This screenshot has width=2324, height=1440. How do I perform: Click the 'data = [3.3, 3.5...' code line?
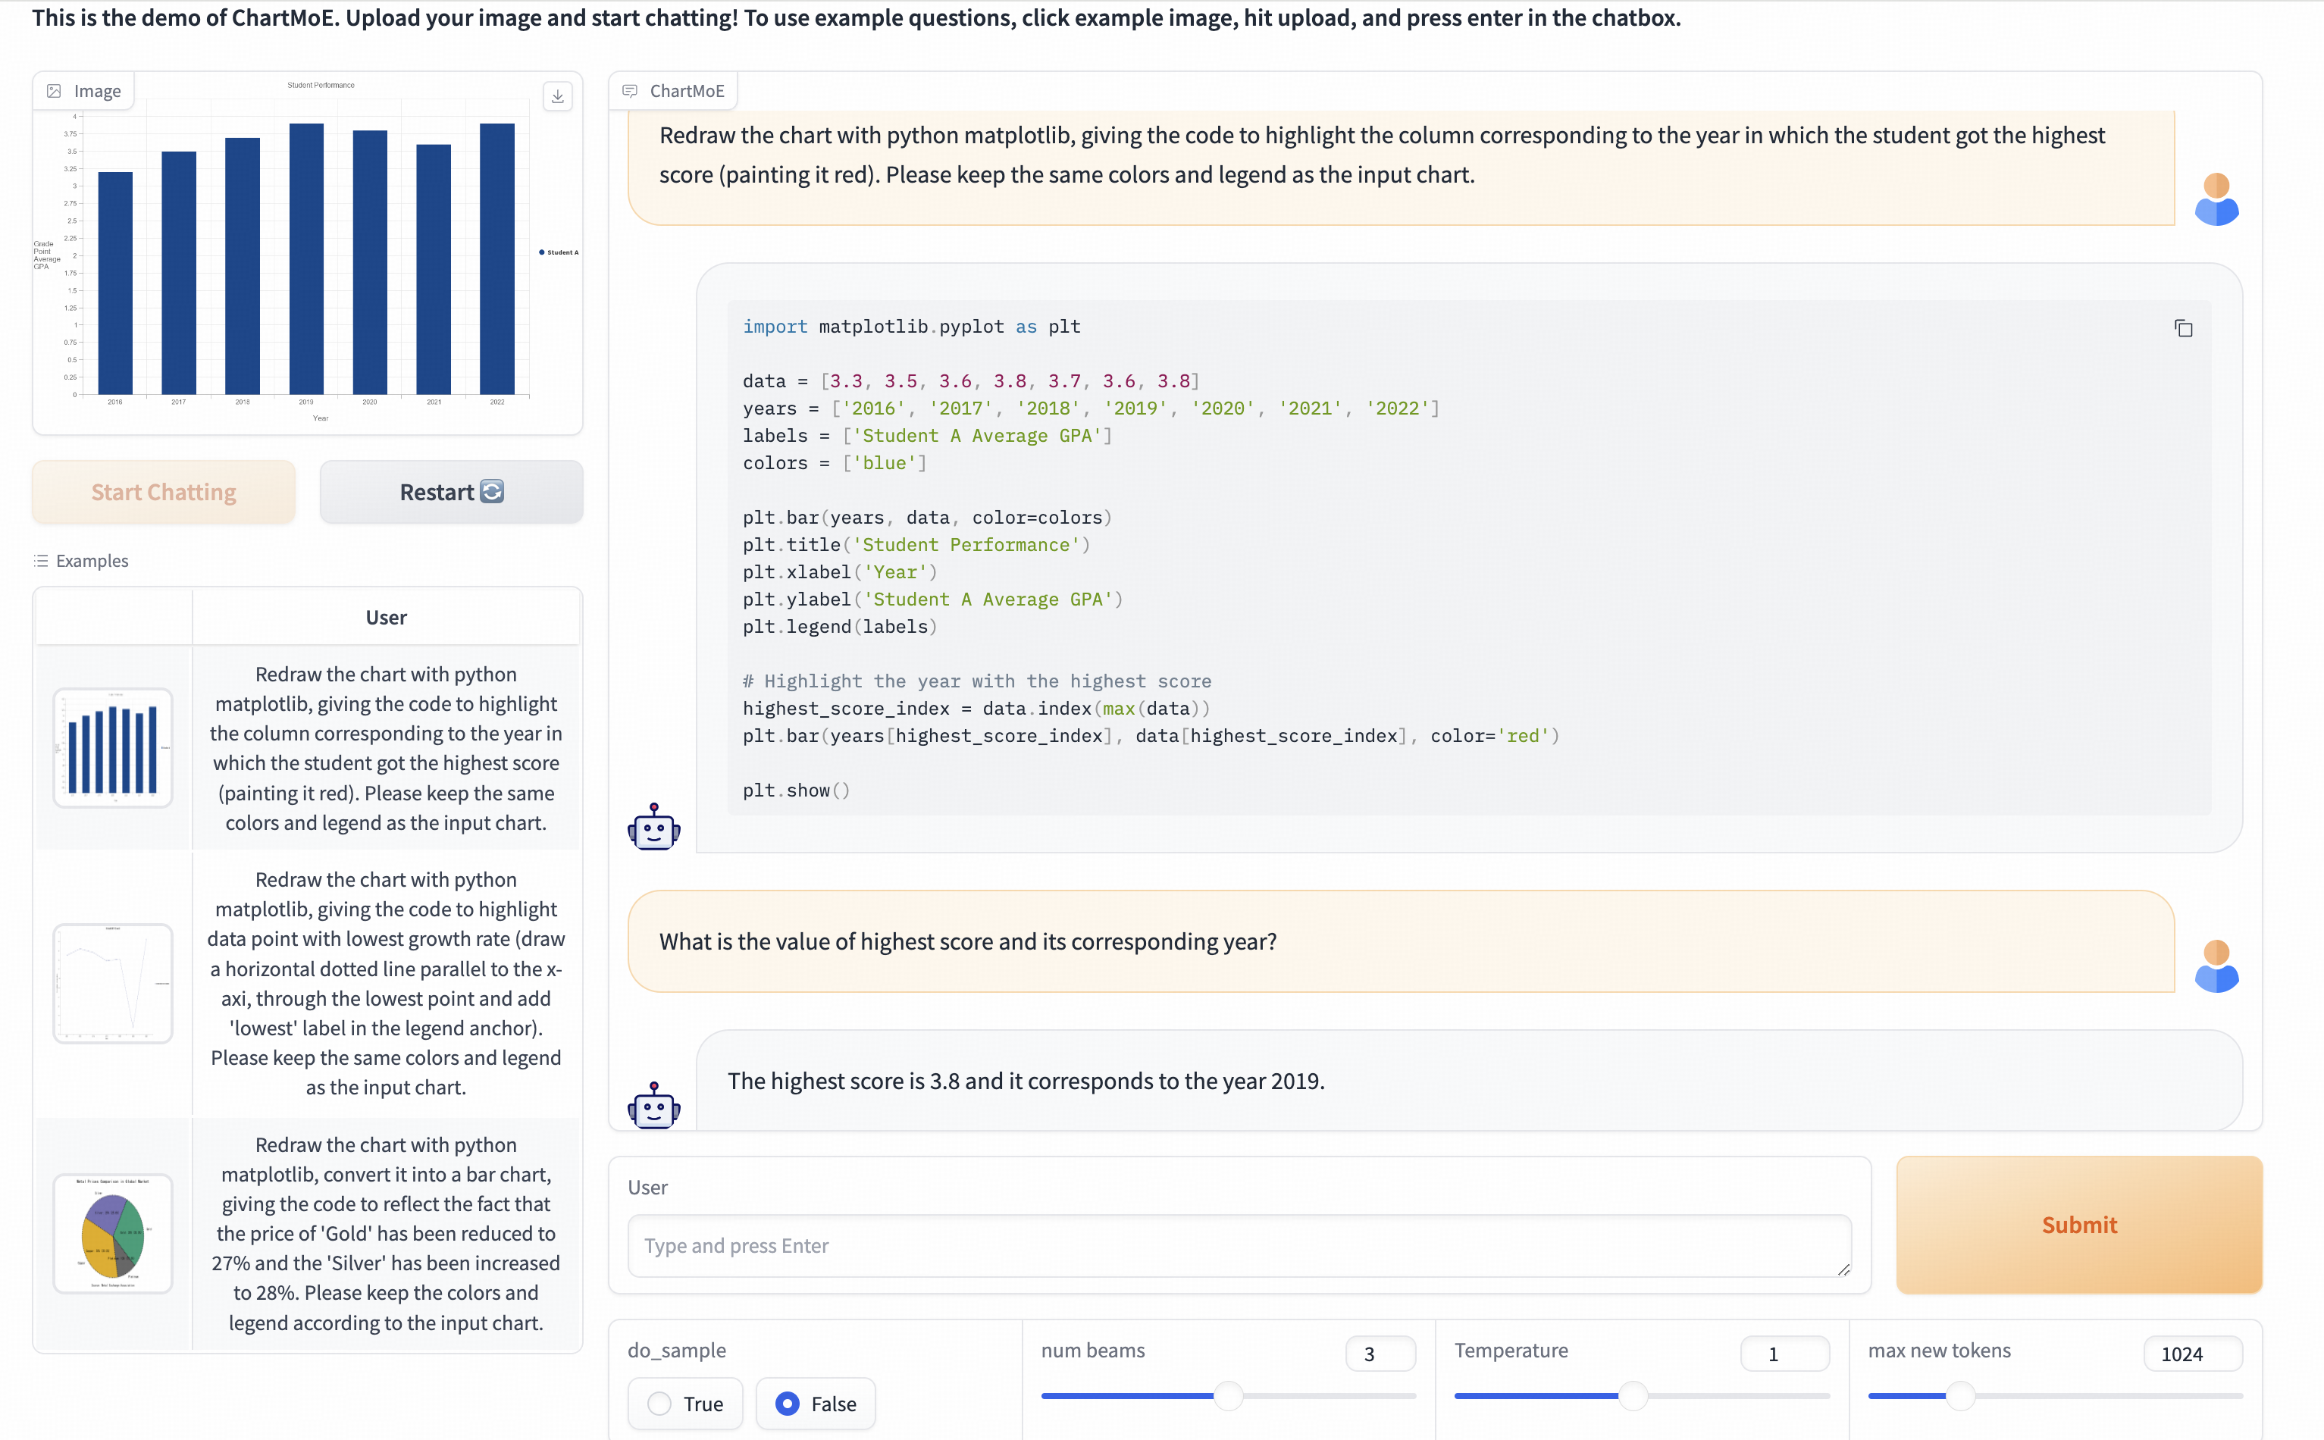click(x=970, y=381)
